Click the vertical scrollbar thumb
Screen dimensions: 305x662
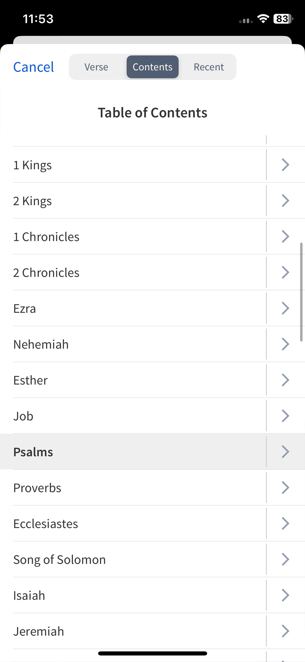[301, 292]
